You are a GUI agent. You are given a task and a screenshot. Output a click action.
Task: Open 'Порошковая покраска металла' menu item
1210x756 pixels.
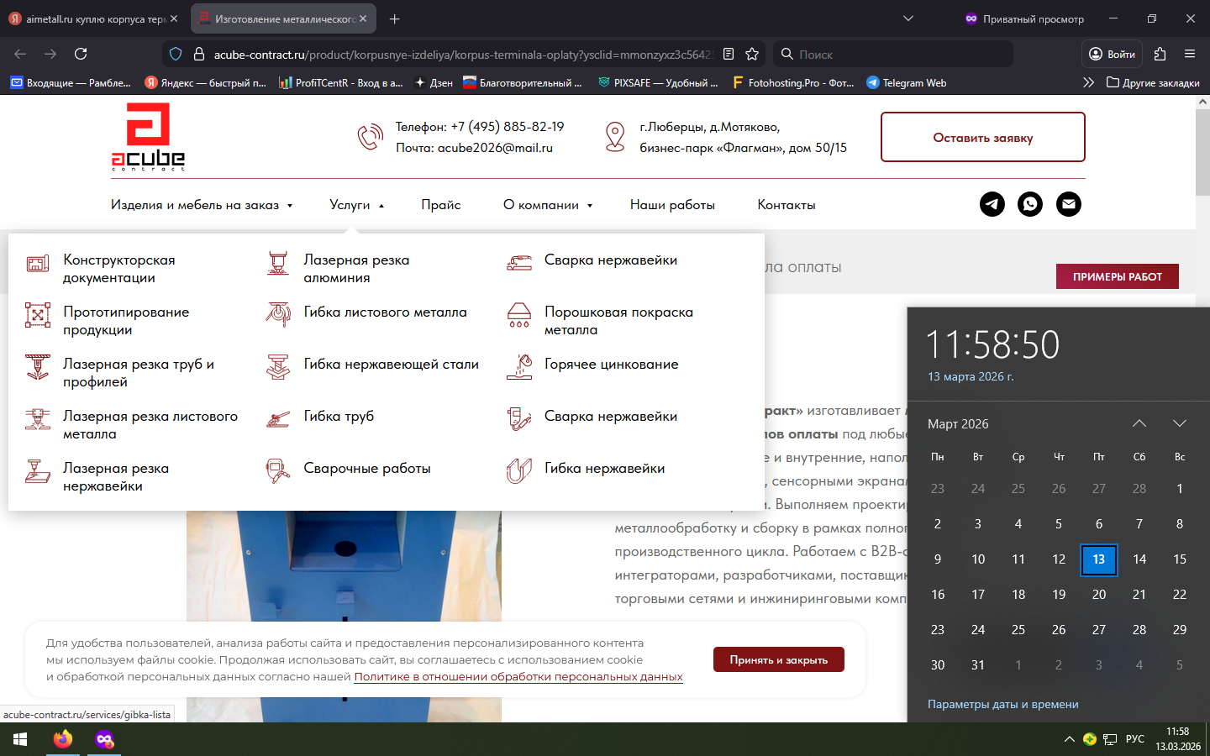point(618,320)
